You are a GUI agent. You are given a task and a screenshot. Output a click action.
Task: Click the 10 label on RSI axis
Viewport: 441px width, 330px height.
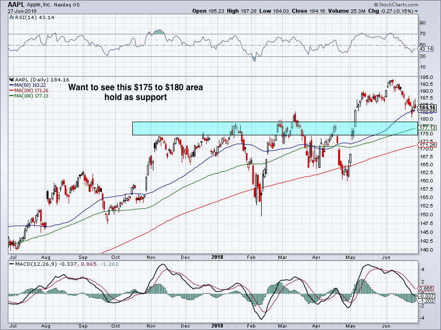coord(422,67)
